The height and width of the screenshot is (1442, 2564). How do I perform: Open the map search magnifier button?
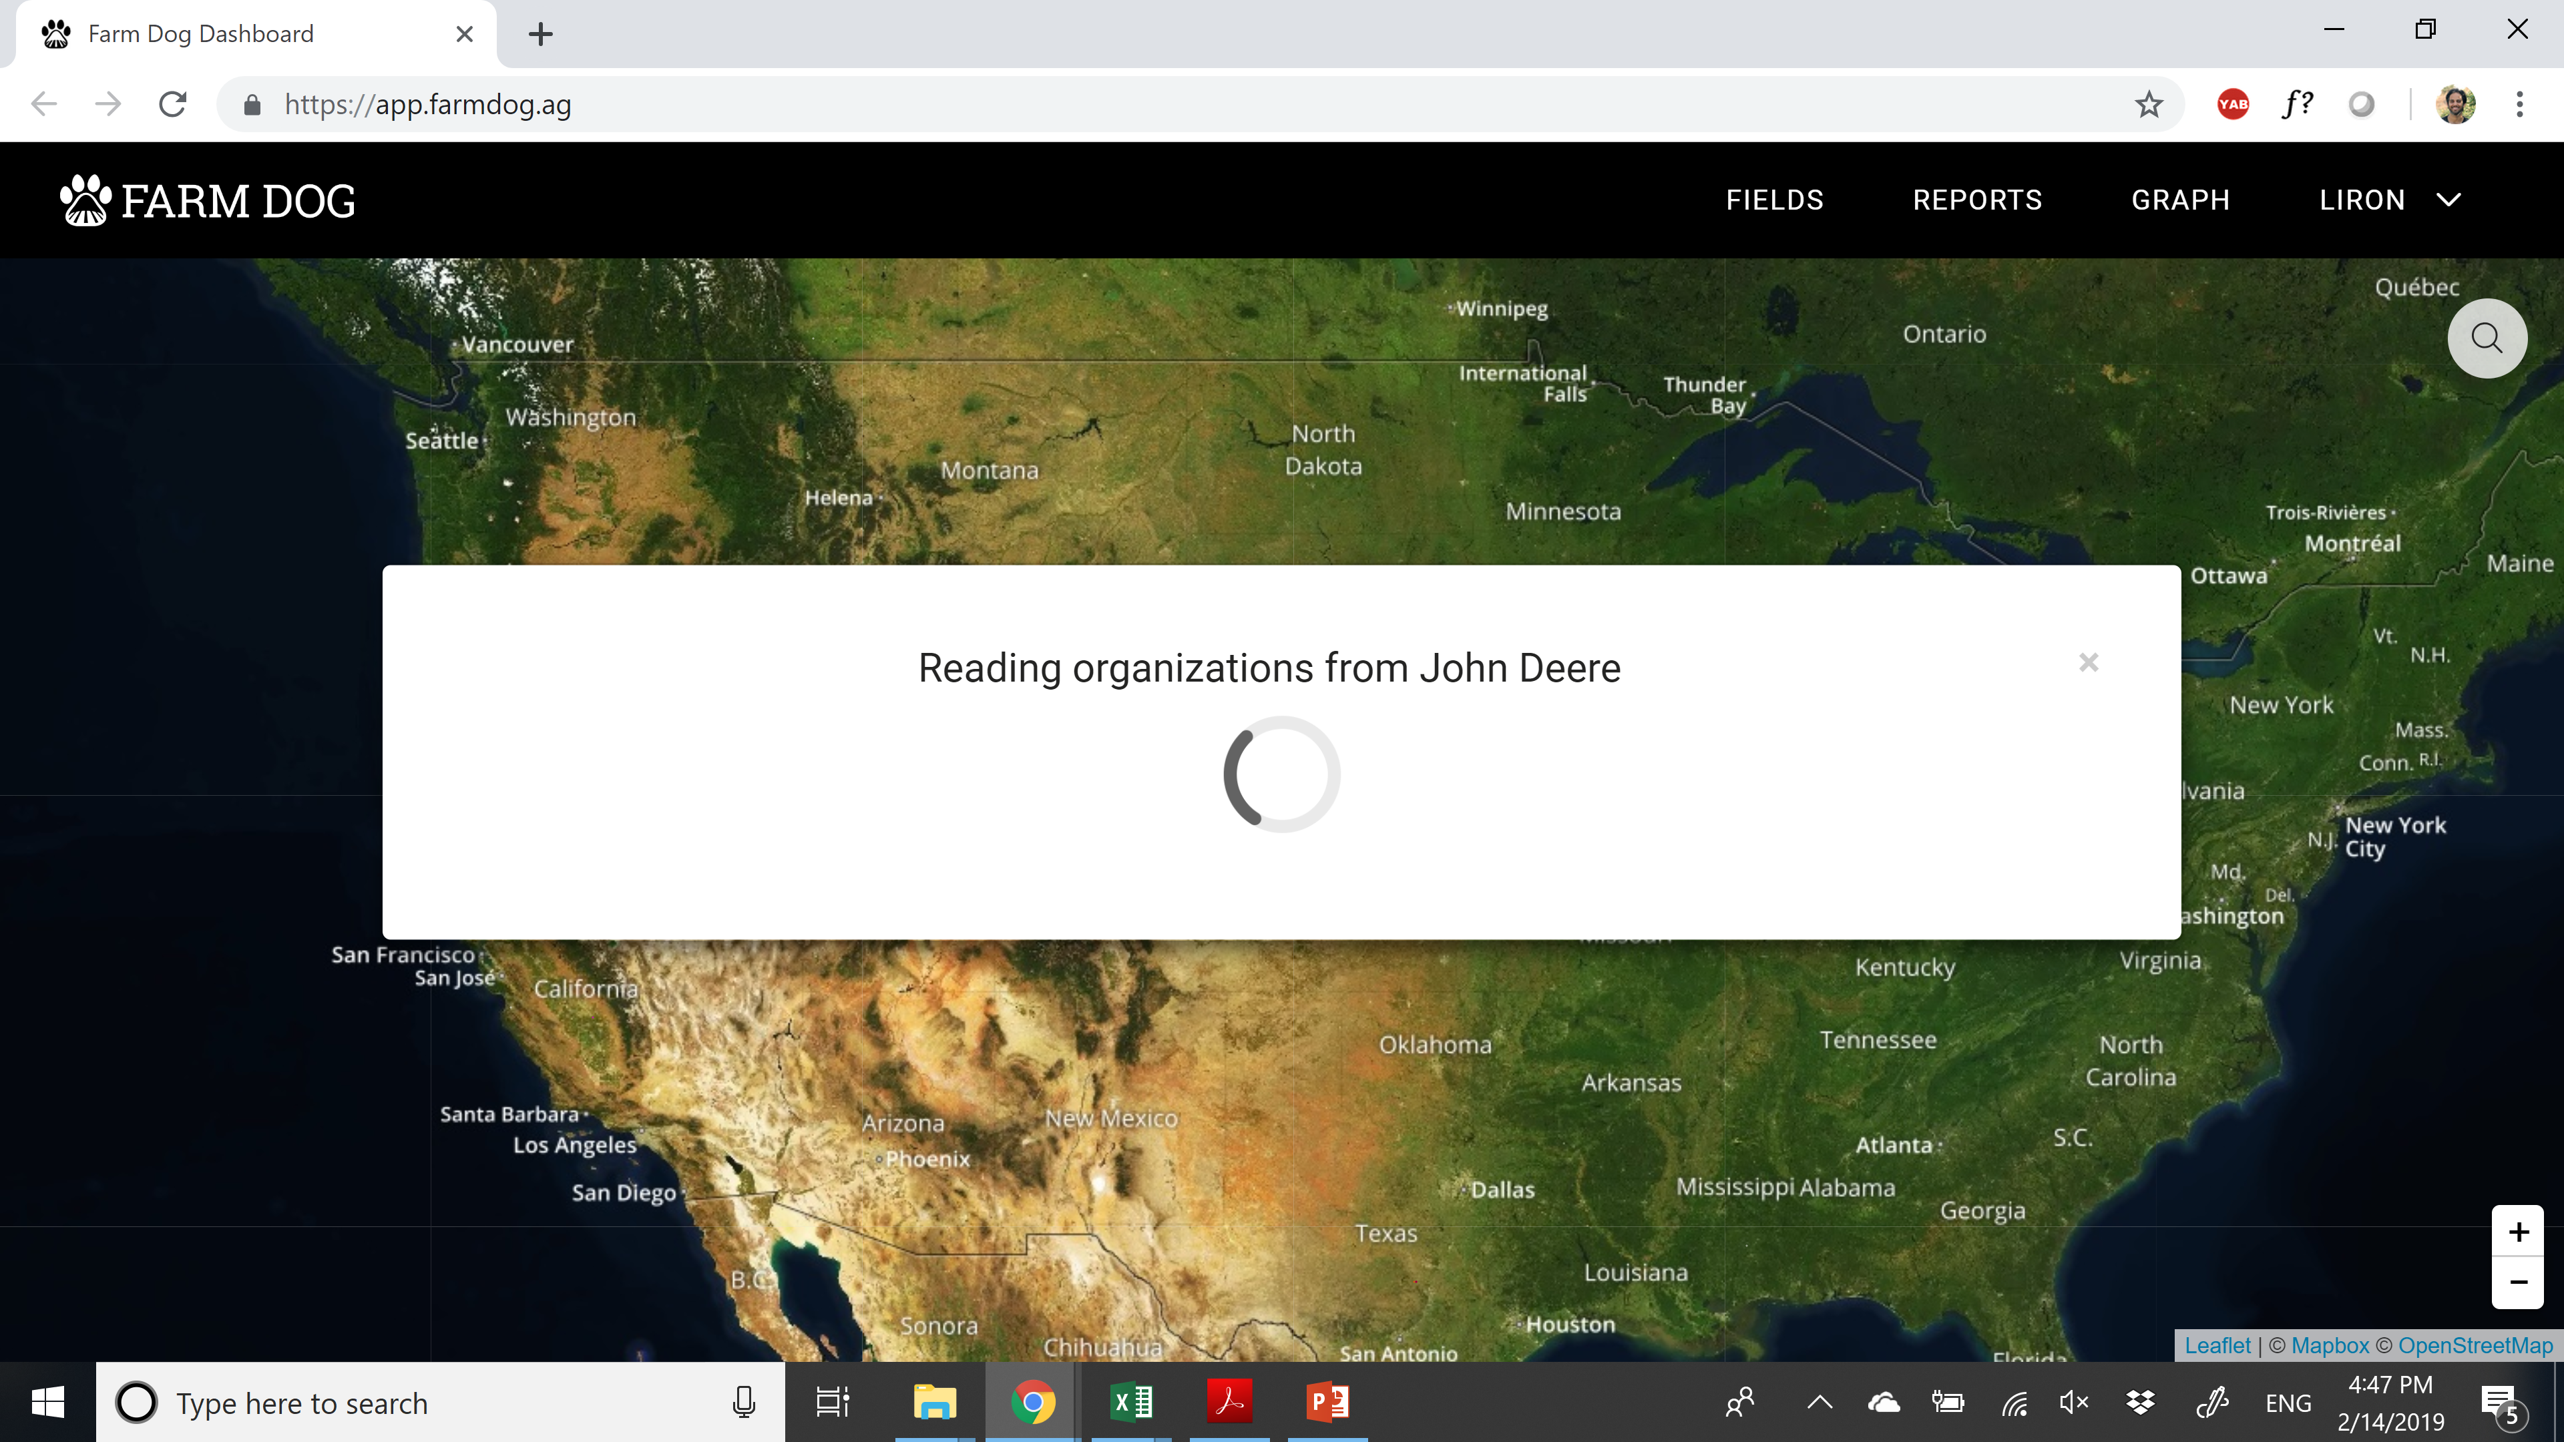click(x=2487, y=338)
